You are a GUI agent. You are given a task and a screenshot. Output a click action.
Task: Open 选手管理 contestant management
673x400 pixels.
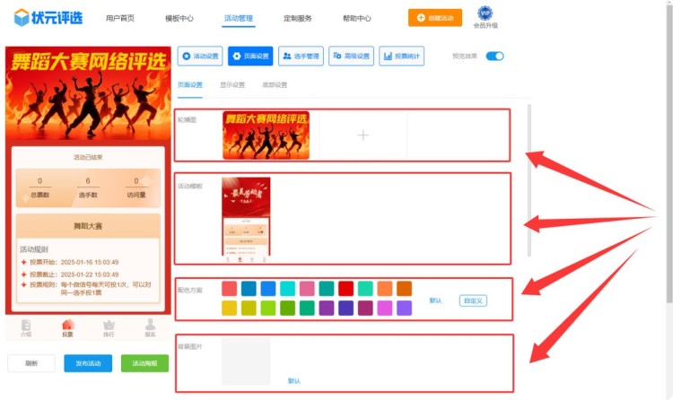[x=301, y=56]
